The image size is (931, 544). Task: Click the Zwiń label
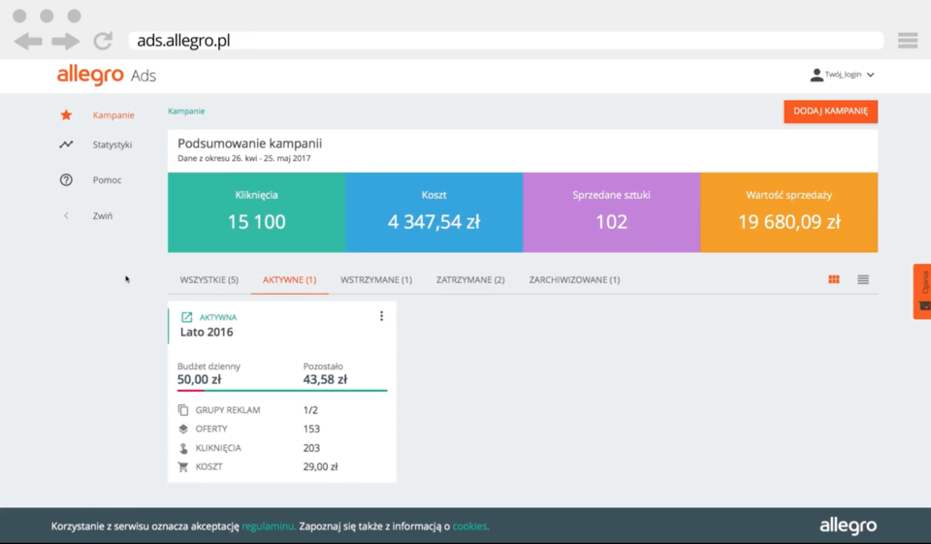(x=103, y=215)
